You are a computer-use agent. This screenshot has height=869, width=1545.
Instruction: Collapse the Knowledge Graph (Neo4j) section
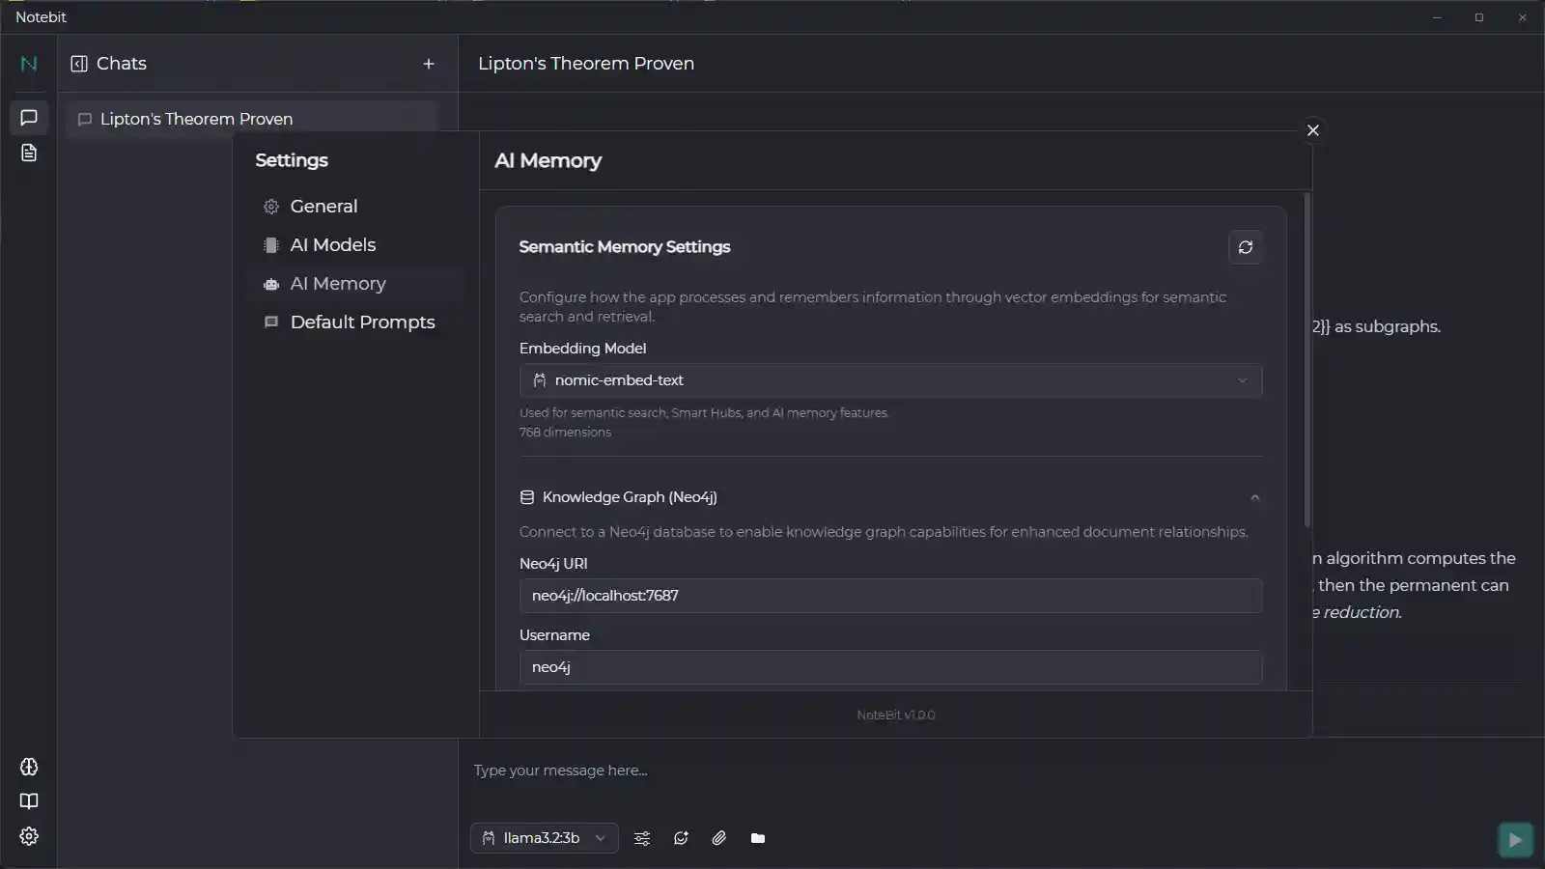pyautogui.click(x=1253, y=497)
